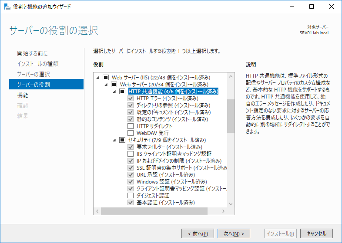The width and height of the screenshot is (342, 243).
Task: Go to the 機能 step
Action: 23,95
